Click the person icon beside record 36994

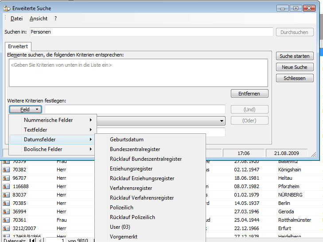(x=6, y=212)
